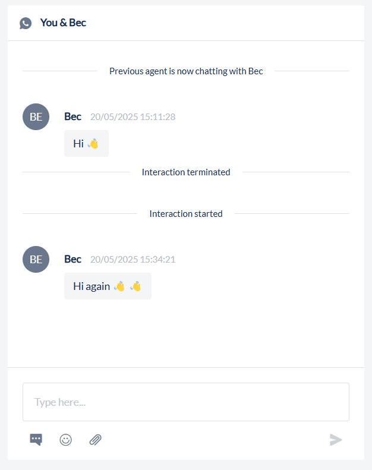Focus the "Type here..." message input
This screenshot has width=372, height=470.
tap(185, 402)
